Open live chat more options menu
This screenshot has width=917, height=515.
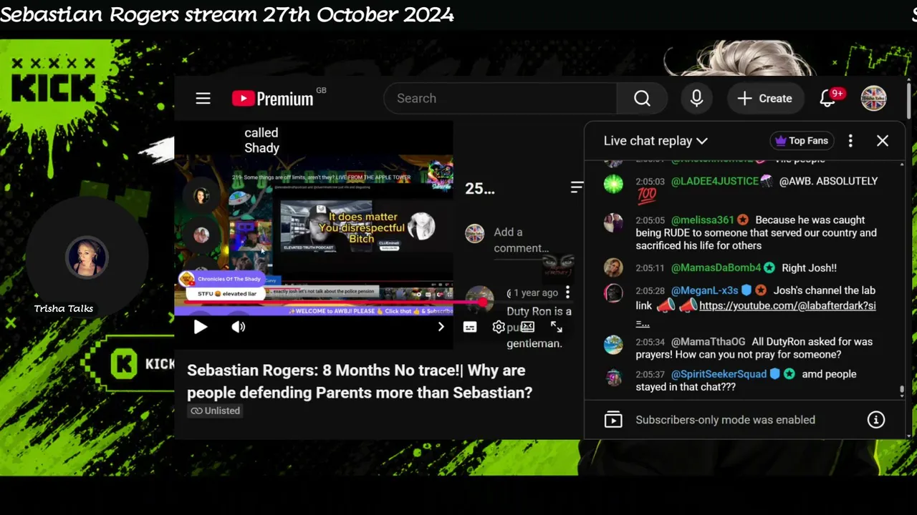pyautogui.click(x=850, y=141)
